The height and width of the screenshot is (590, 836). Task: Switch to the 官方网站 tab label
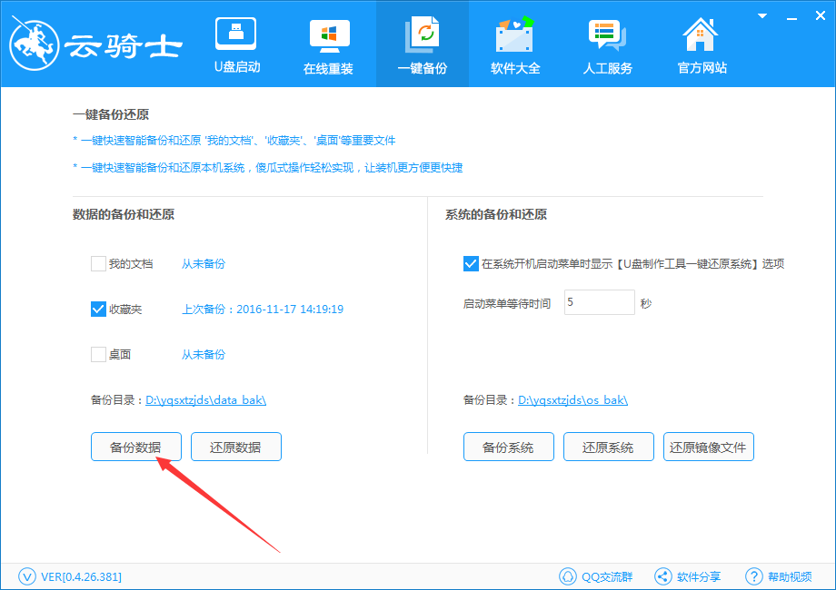coord(702,68)
